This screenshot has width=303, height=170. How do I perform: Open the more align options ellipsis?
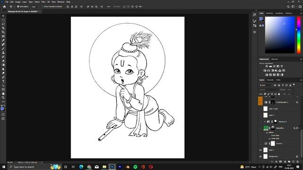click(x=108, y=7)
